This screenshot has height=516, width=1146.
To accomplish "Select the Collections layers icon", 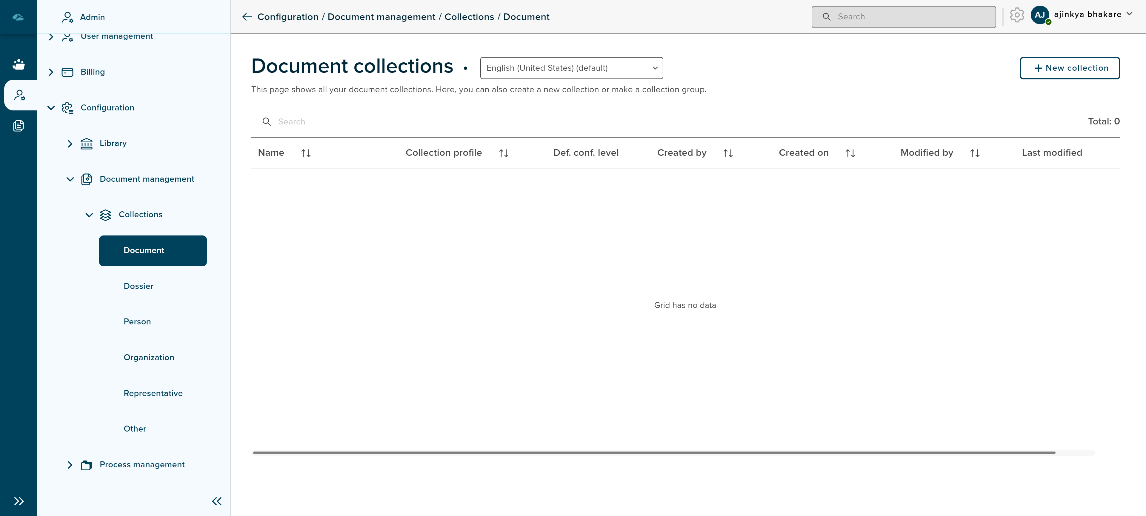I will pos(106,215).
